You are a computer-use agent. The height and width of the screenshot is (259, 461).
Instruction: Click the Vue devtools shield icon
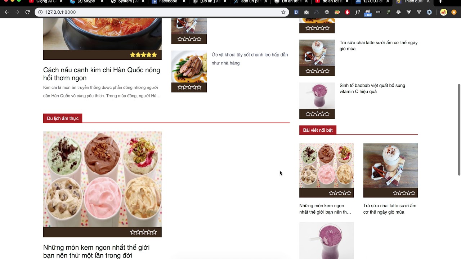point(409,12)
